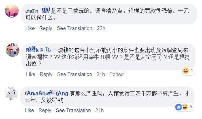The image size is (202, 119).
Task: View edit history via Edited label
Action: click(x=116, y=74)
